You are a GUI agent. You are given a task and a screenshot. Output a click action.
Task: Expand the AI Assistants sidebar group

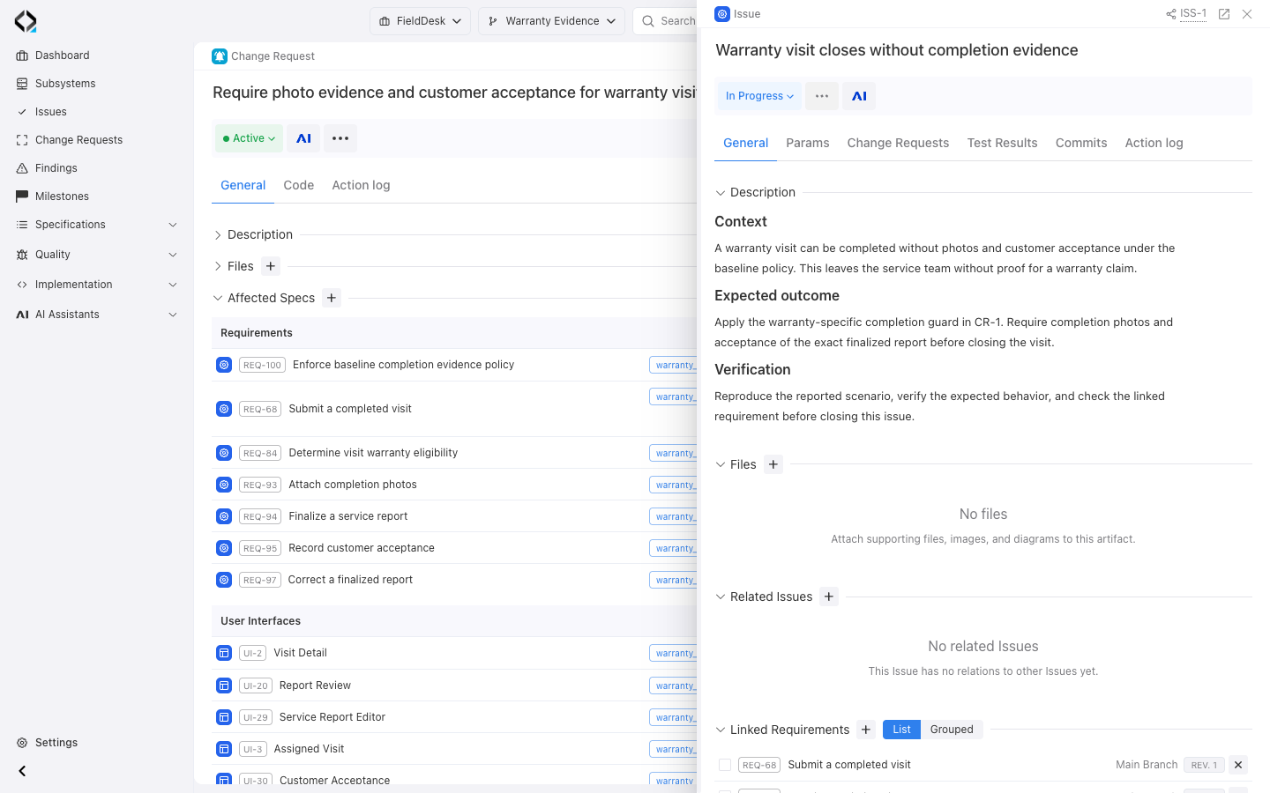97,315
